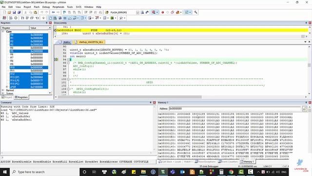
Task: Select the R4 register row
Action: 29,48
